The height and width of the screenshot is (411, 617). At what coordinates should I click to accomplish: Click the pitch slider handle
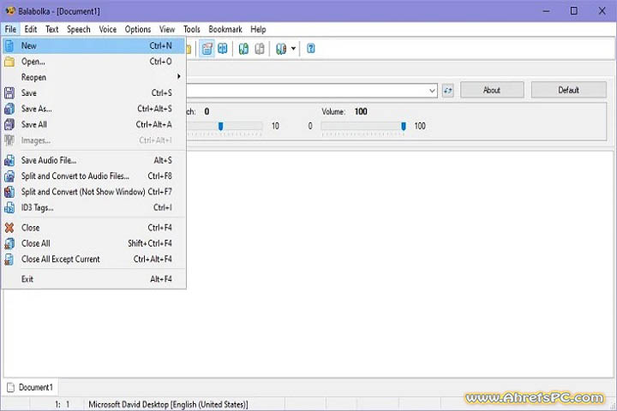coord(221,126)
